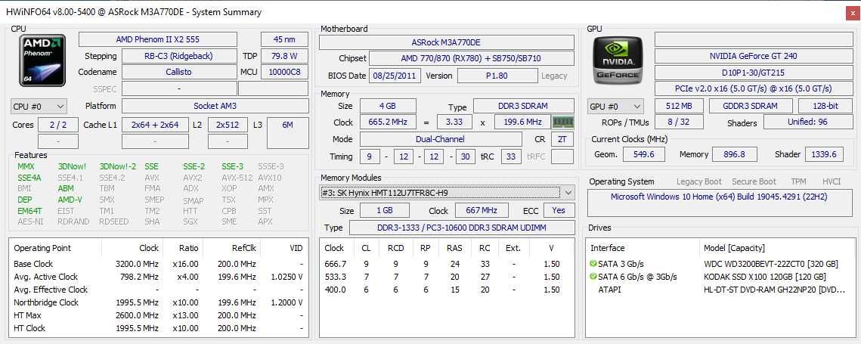Click the AMD Phenom CPU logo
861x344 pixels.
(42, 60)
